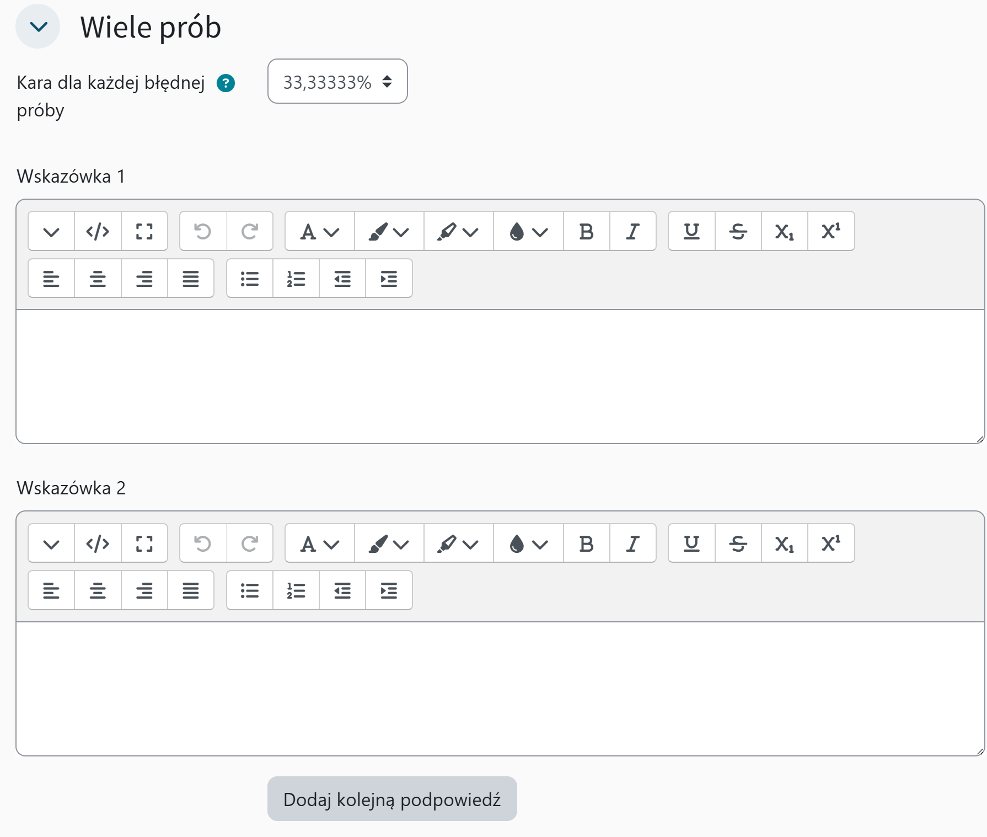Screen dimensions: 987x837
Task: Click inside the Wskazówka 1 text area
Action: (500, 376)
